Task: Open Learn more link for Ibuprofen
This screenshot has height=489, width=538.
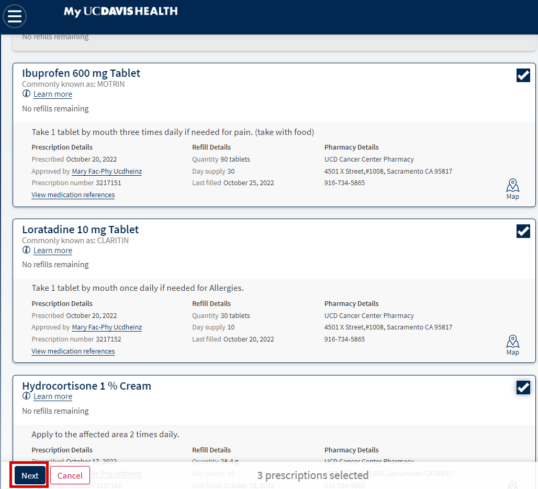Action: (x=53, y=94)
